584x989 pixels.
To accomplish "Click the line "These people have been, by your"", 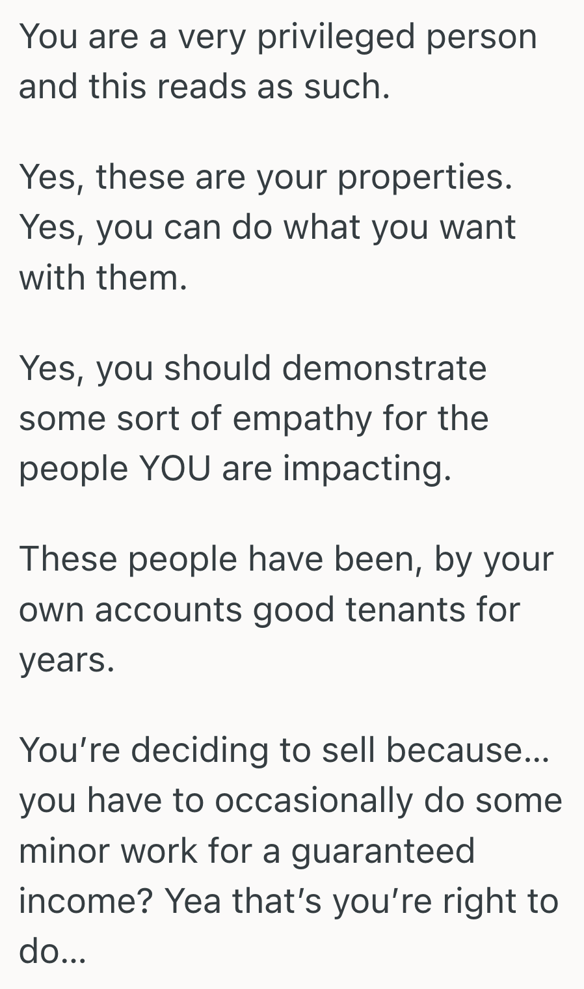I will [286, 559].
